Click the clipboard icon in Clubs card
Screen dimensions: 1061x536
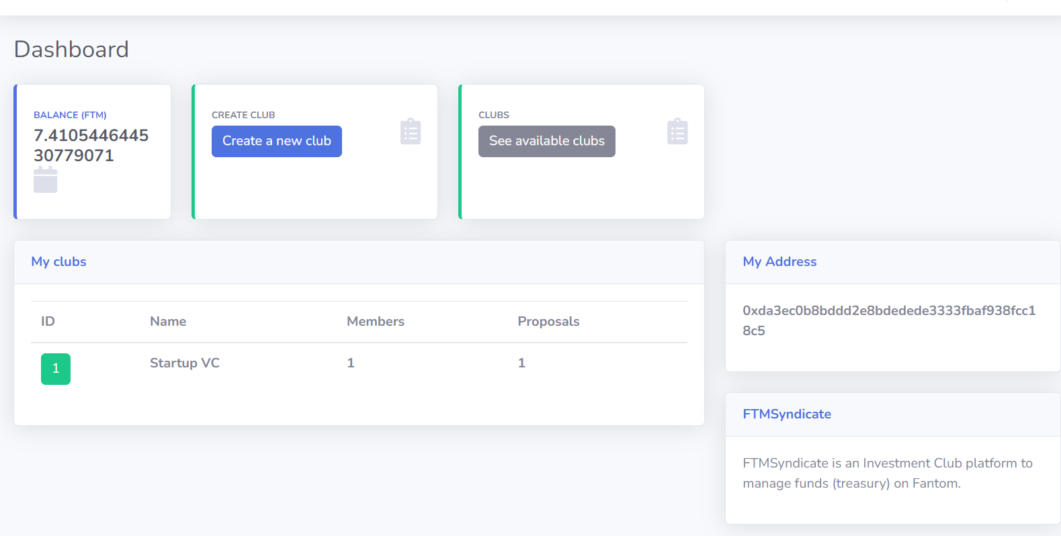[x=677, y=132]
